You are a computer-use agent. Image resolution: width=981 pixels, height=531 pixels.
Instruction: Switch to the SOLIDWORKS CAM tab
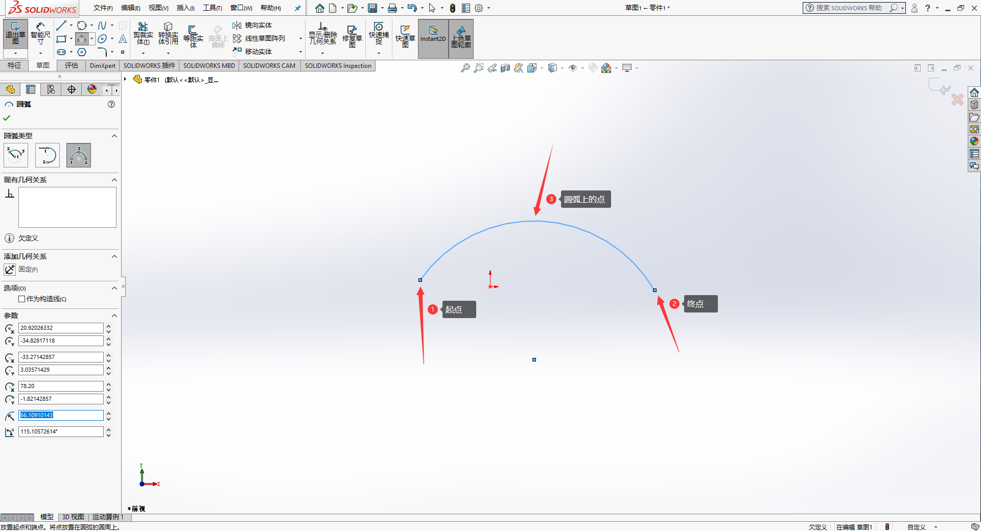point(269,65)
